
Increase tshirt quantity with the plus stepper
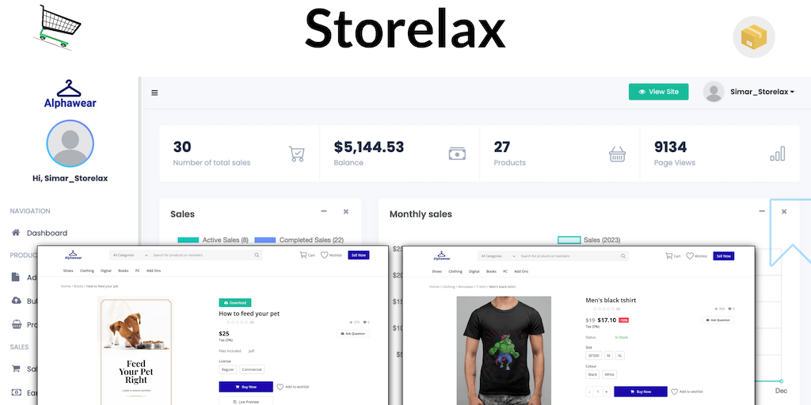[x=606, y=392]
